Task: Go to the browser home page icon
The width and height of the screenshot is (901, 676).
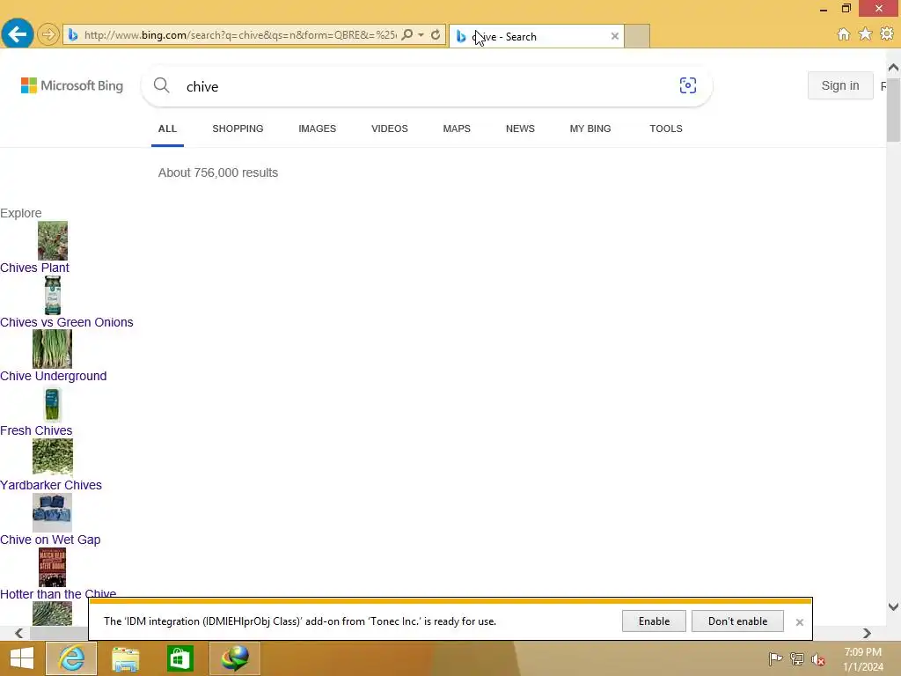Action: (844, 34)
